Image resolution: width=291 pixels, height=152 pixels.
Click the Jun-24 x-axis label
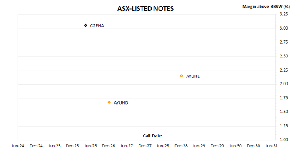pyautogui.click(x=18, y=146)
